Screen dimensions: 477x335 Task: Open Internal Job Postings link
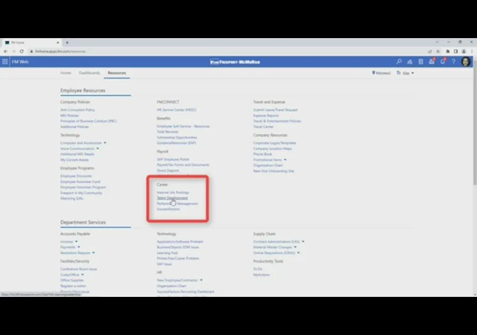pyautogui.click(x=173, y=193)
